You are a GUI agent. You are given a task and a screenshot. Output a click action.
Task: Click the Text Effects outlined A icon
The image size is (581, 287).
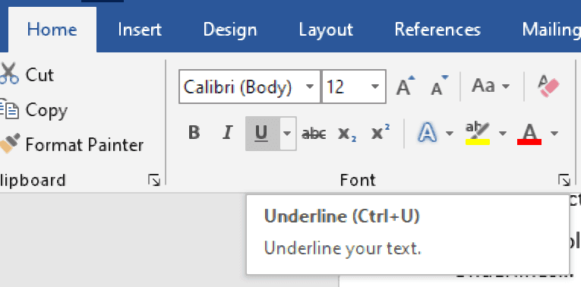[x=428, y=133]
